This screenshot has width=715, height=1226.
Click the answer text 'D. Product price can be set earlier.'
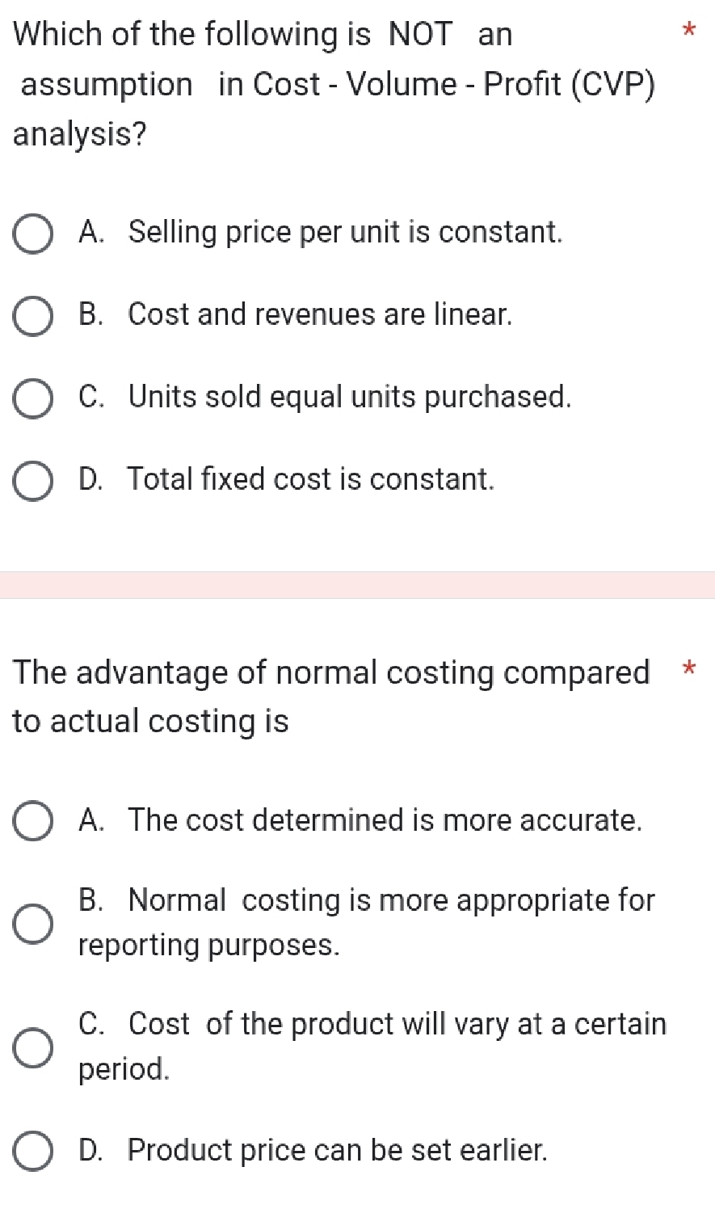pyautogui.click(x=313, y=1150)
